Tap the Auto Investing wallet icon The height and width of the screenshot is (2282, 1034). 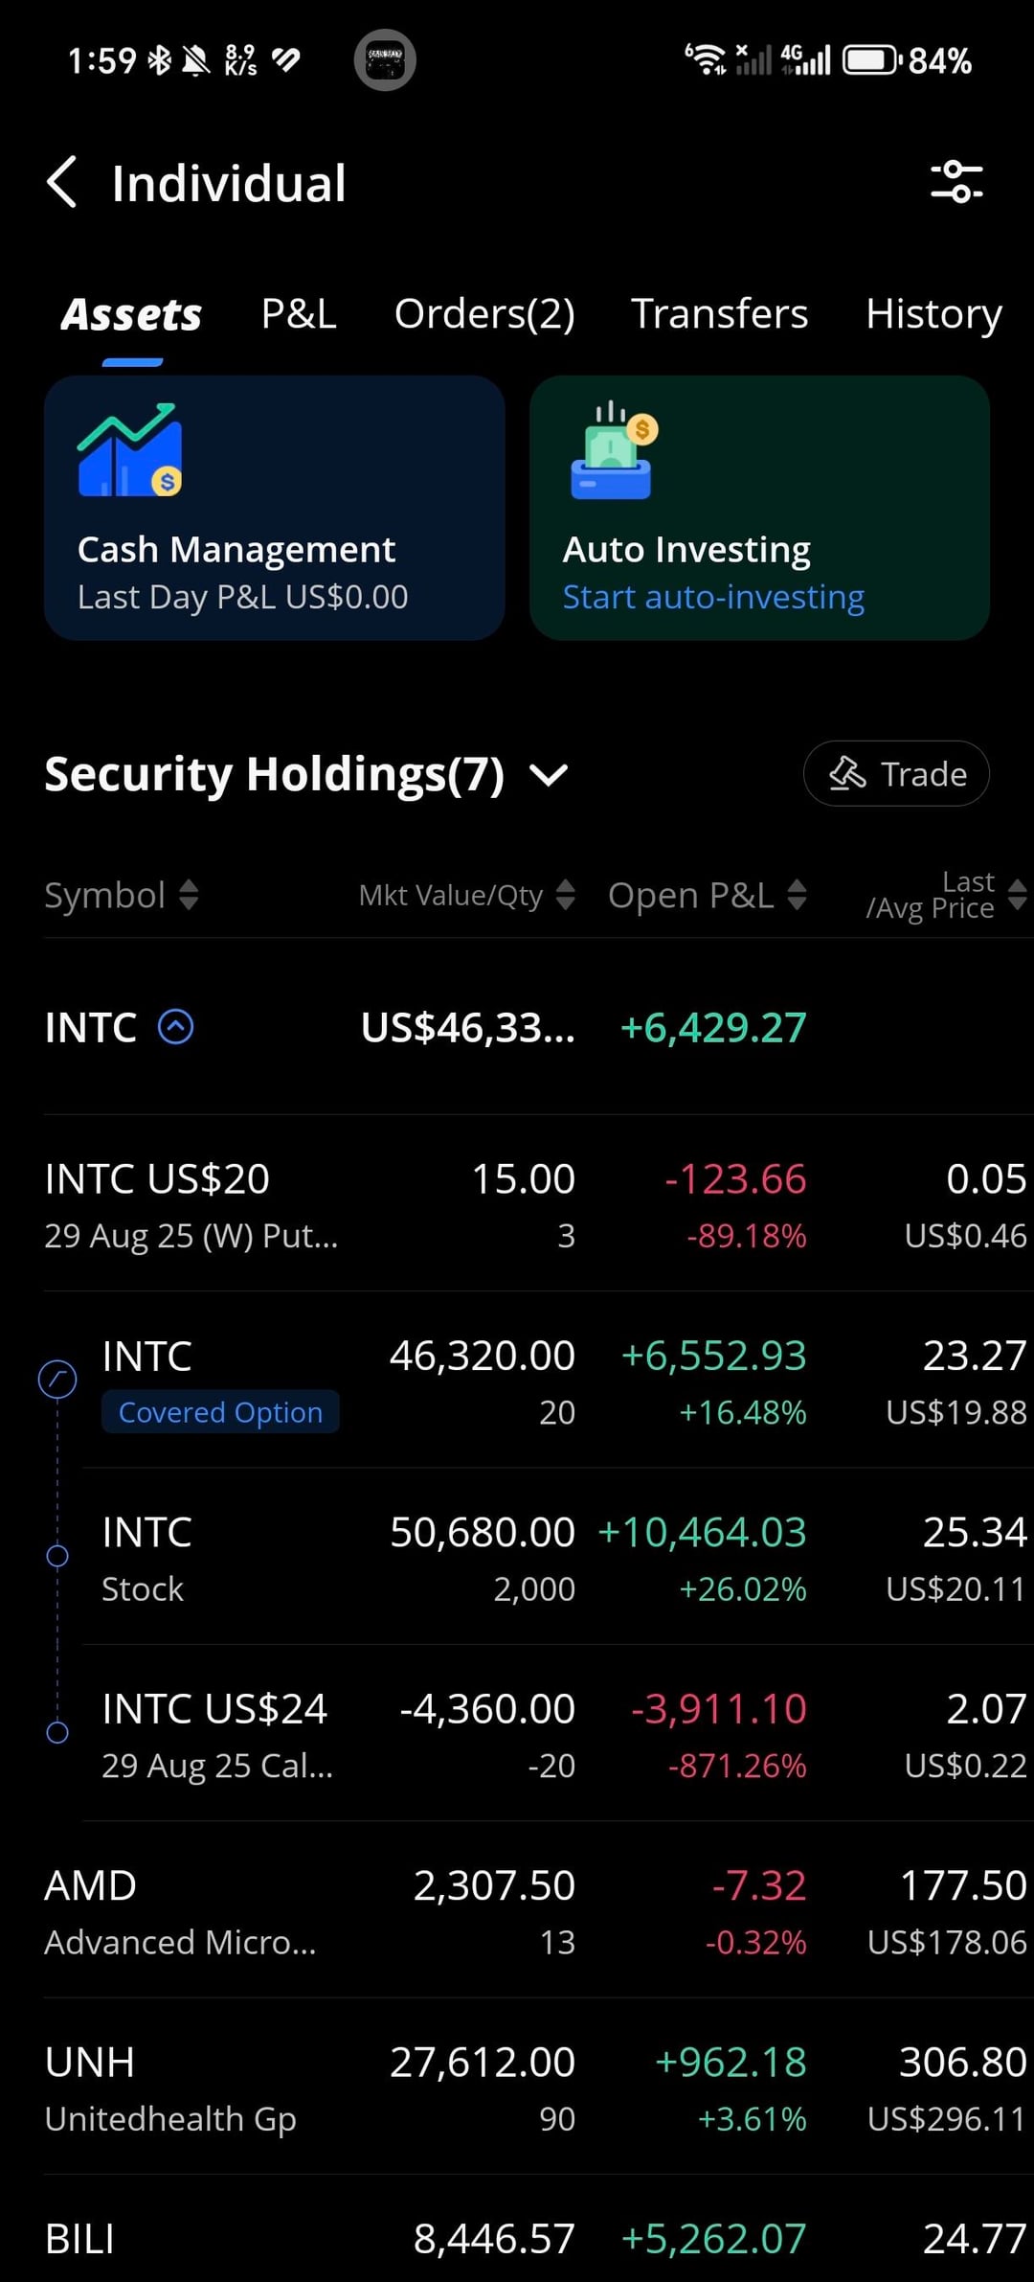[x=614, y=450]
